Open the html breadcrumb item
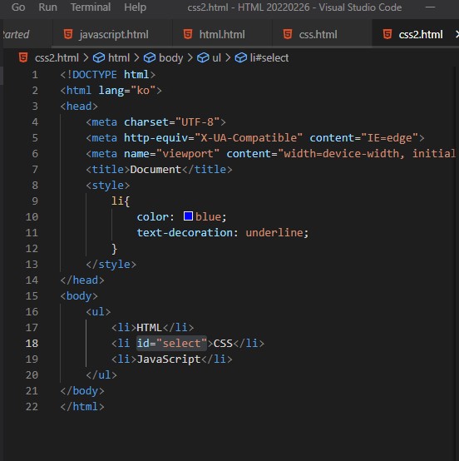 tap(119, 58)
